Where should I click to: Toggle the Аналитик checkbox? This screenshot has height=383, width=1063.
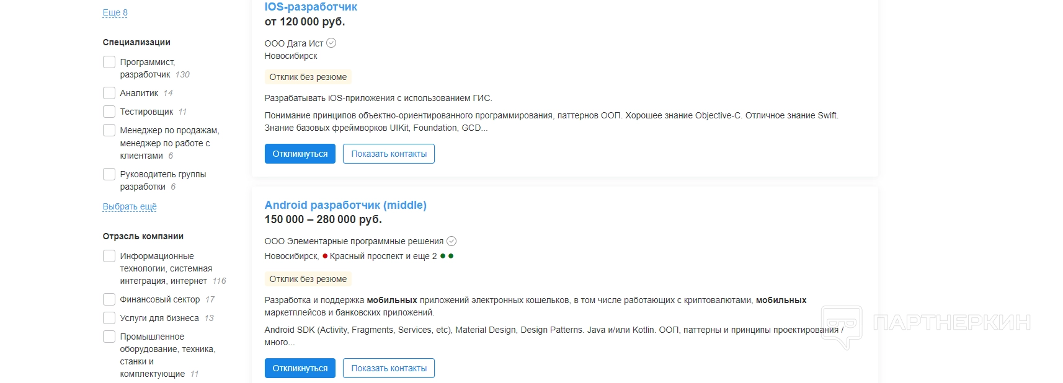click(x=109, y=93)
